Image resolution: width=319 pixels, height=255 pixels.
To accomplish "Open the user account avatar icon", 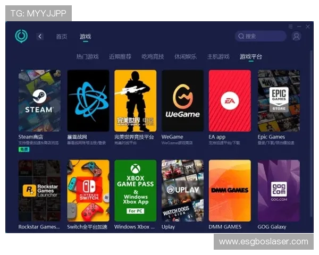I will [x=296, y=37].
